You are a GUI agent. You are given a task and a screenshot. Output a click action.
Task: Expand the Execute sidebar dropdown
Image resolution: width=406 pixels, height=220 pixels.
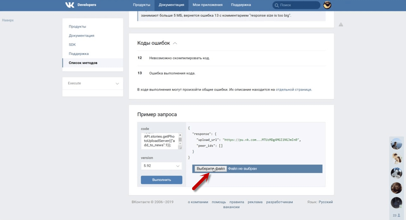click(117, 84)
